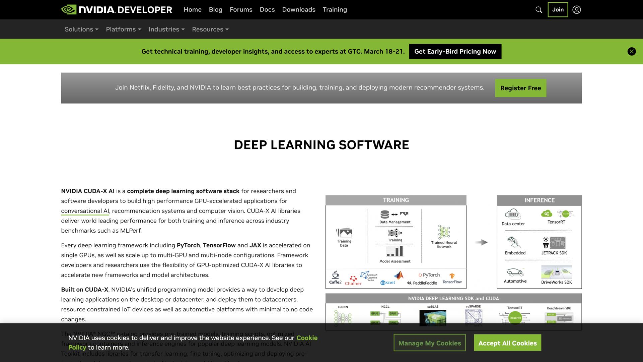Image resolution: width=643 pixels, height=362 pixels.
Task: Go to the Forums page
Action: [241, 9]
